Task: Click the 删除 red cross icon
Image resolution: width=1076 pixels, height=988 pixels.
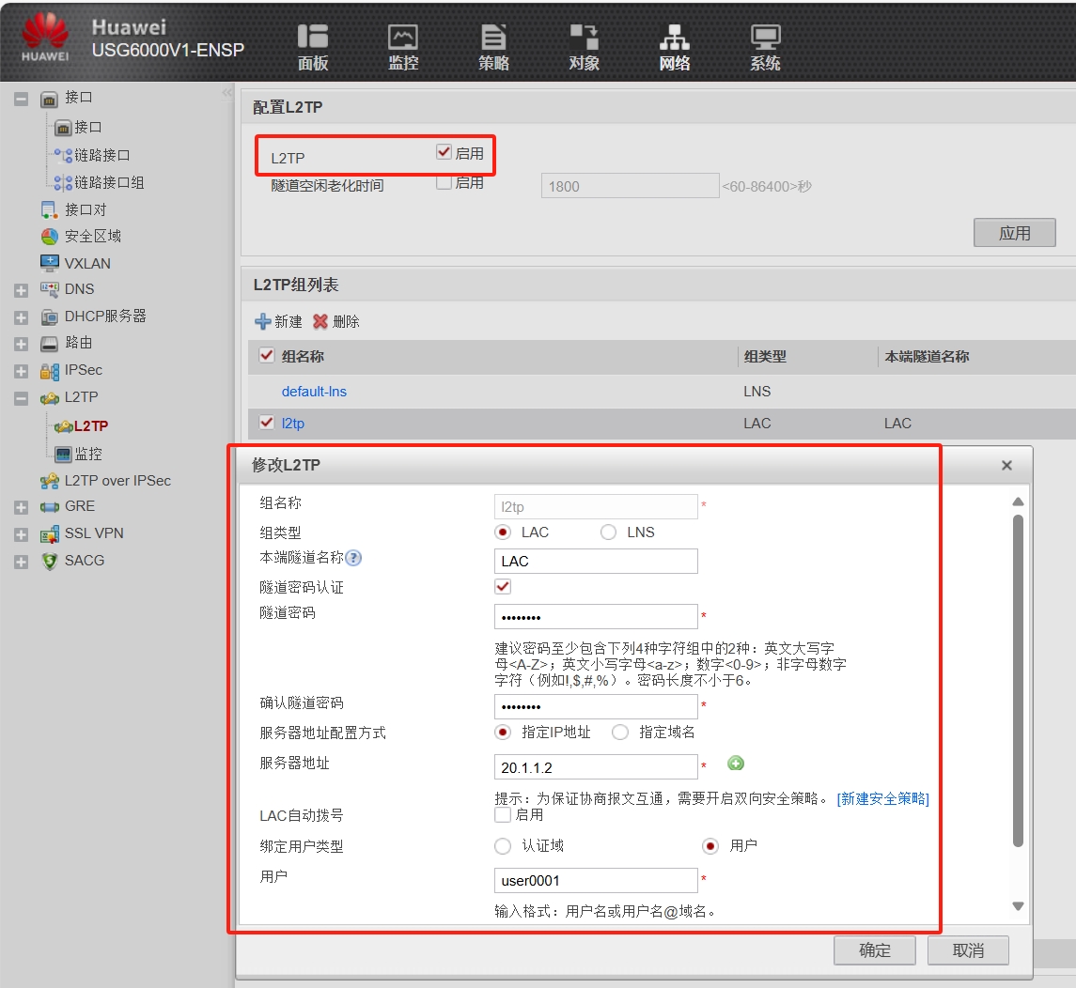Action: pyautogui.click(x=320, y=321)
